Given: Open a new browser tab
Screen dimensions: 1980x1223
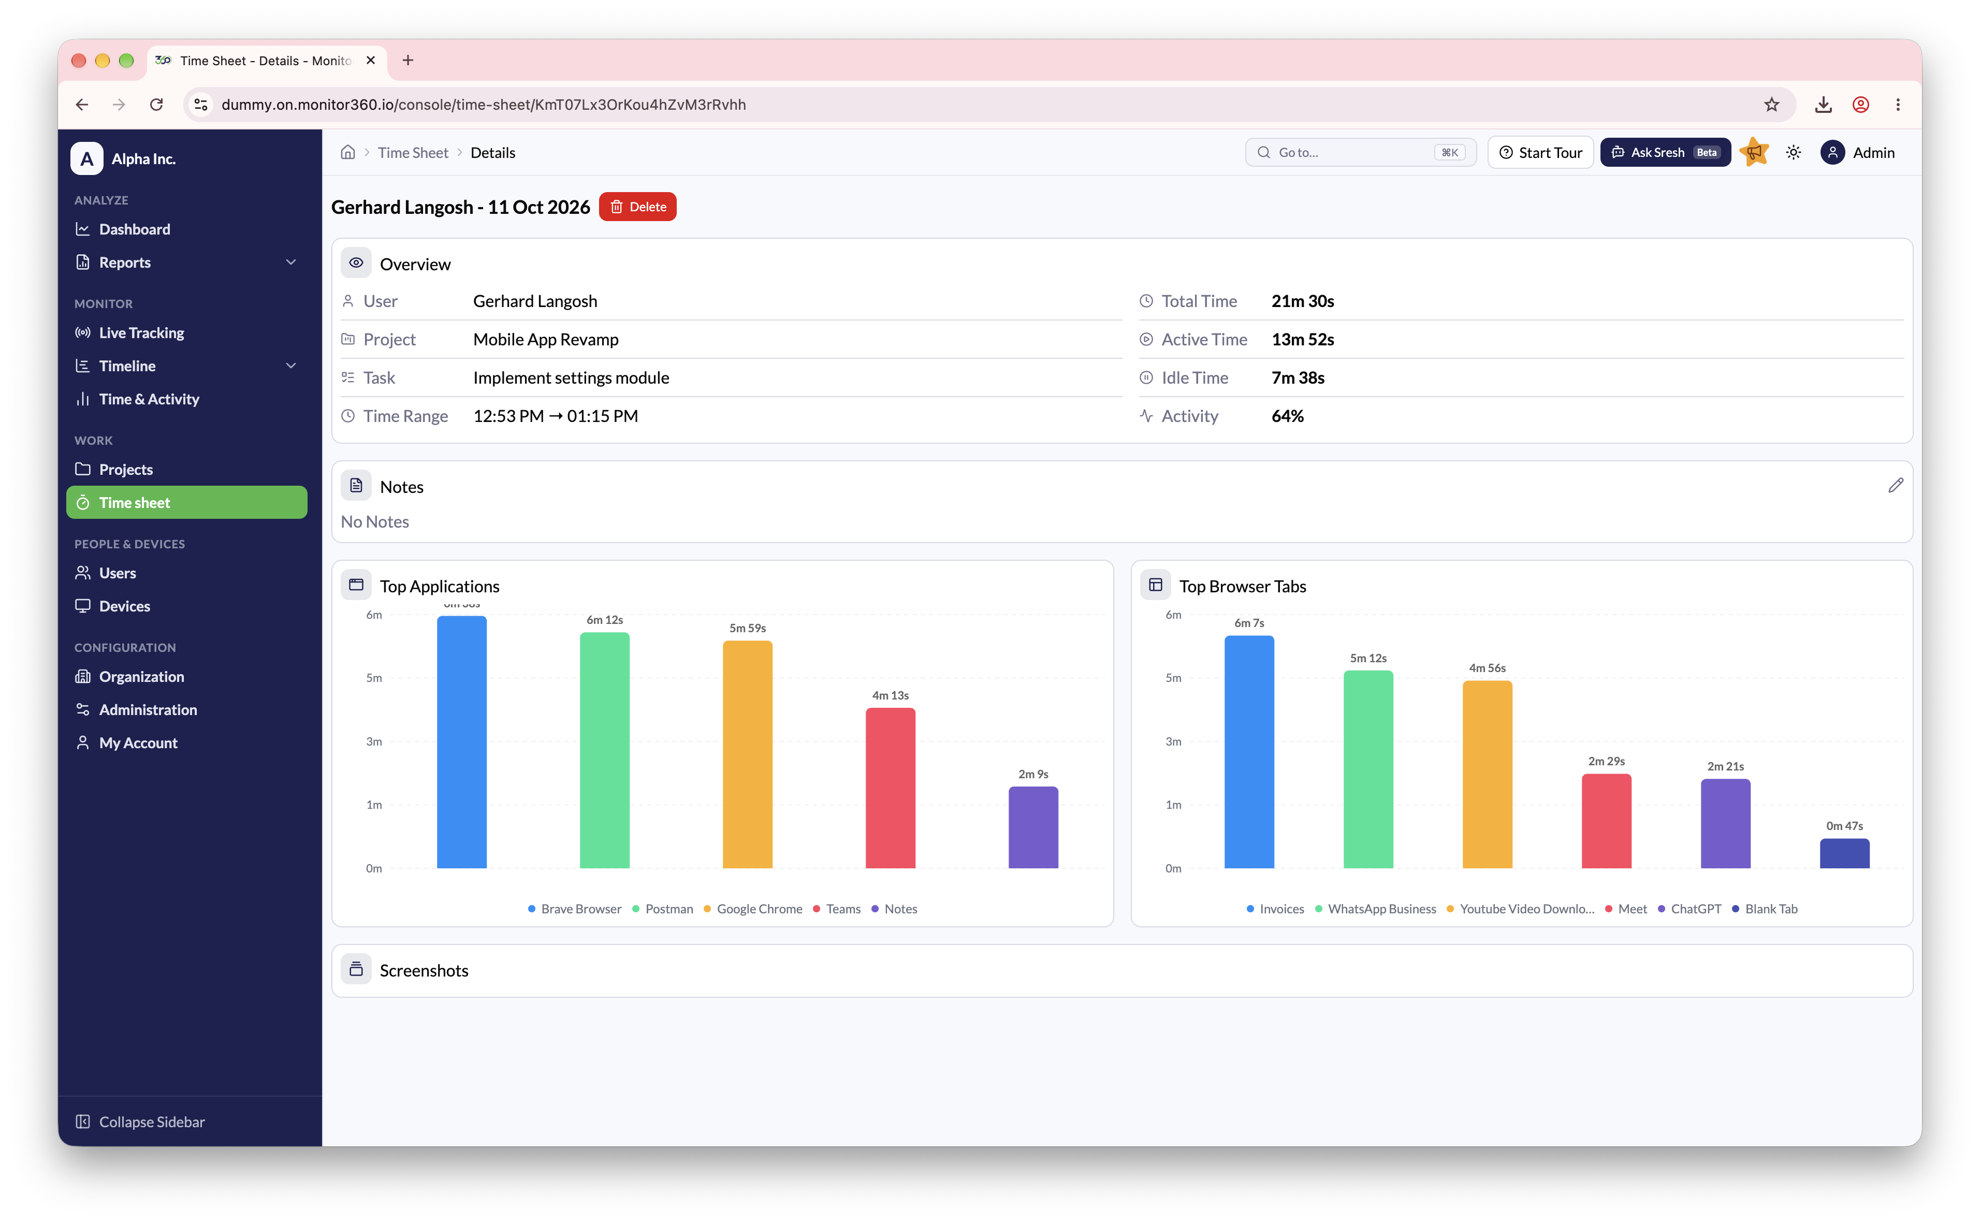Looking at the screenshot, I should coord(407,61).
